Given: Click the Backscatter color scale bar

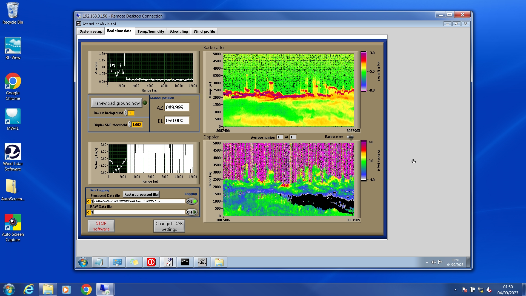Looking at the screenshot, I should point(364,72).
